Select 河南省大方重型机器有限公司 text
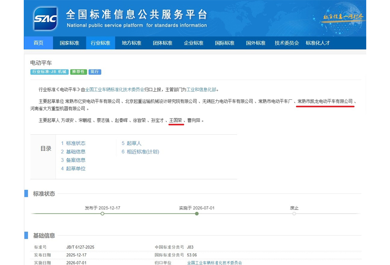The image size is (390, 265). (x=58, y=108)
